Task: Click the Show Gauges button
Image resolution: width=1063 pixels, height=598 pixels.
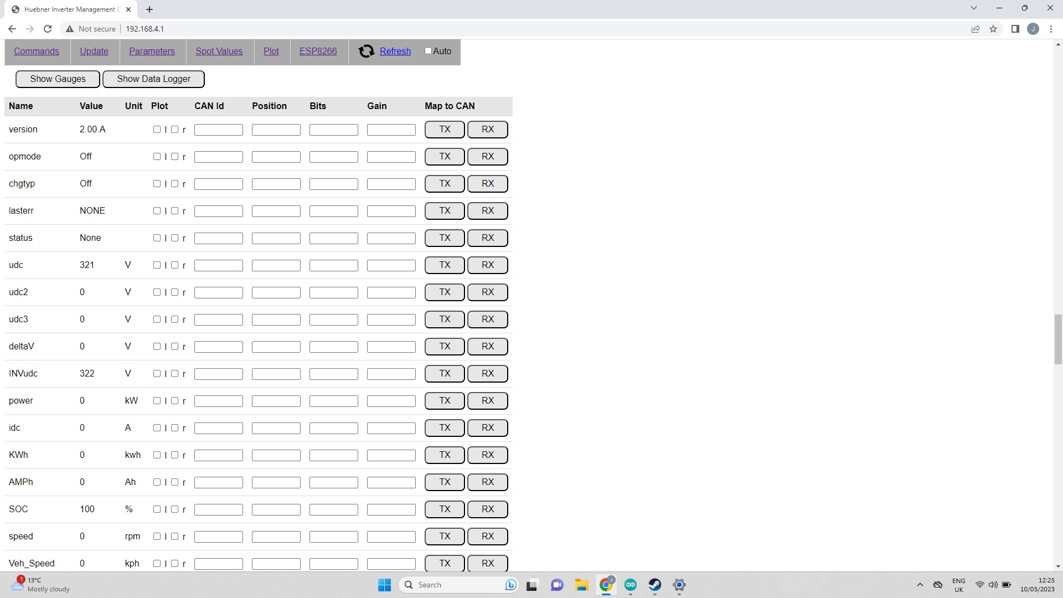Action: (x=58, y=79)
